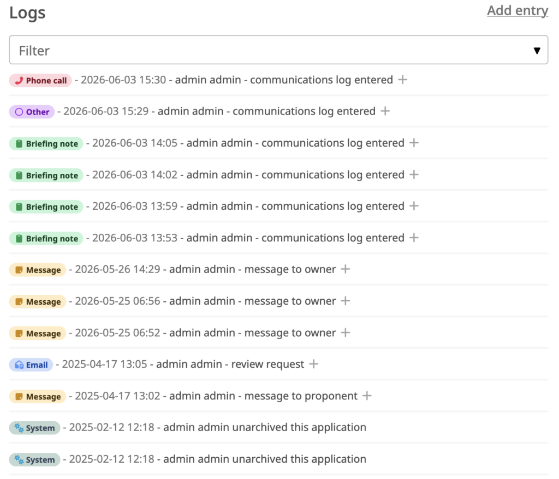Click the Briefing note badge at 14:05
This screenshot has height=479, width=559.
(x=46, y=143)
